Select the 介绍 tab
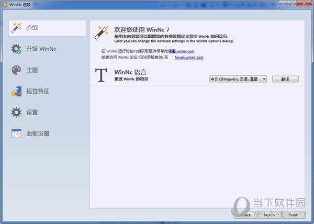 pyautogui.click(x=48, y=28)
